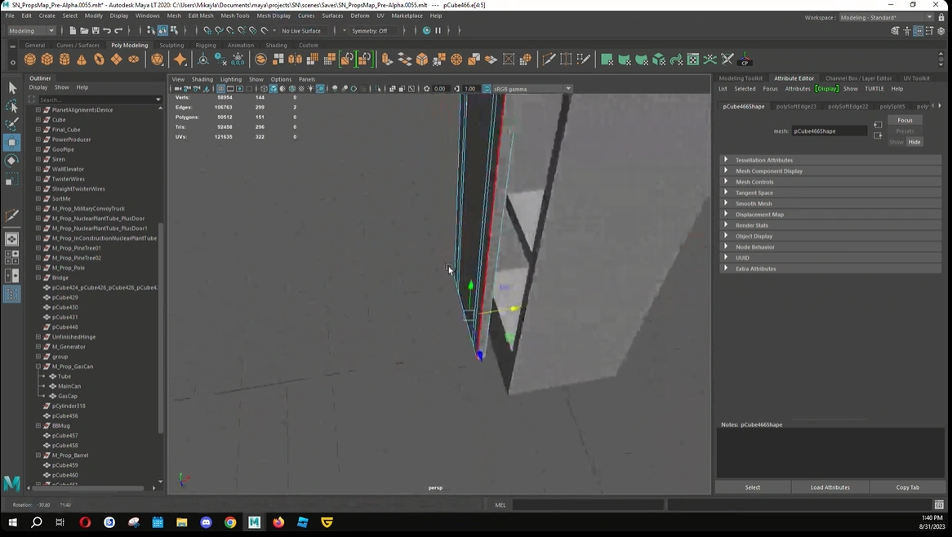Toggle the Hide button beside Show

(x=914, y=142)
